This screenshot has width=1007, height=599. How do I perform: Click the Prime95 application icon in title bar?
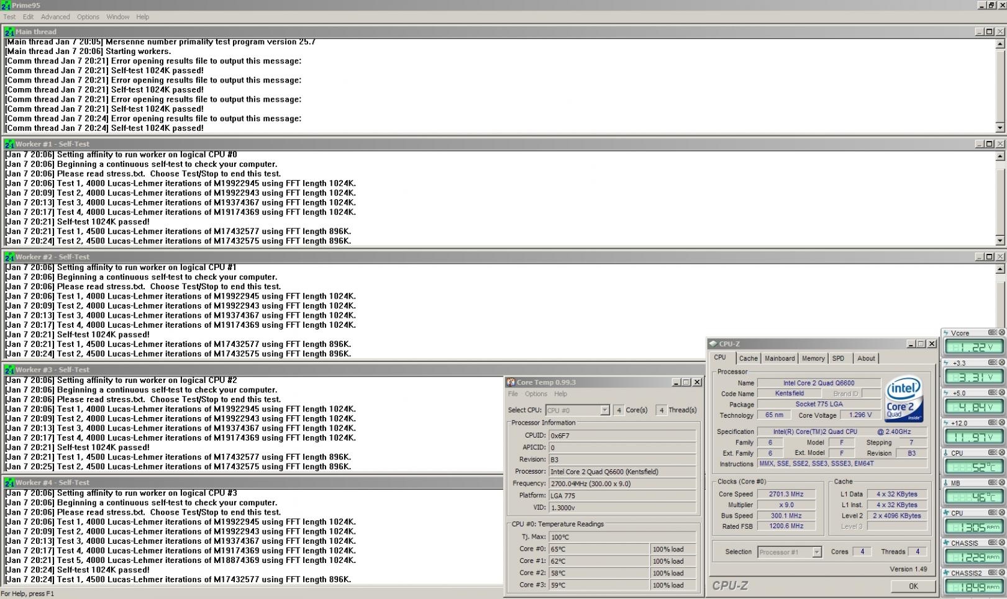(x=6, y=6)
